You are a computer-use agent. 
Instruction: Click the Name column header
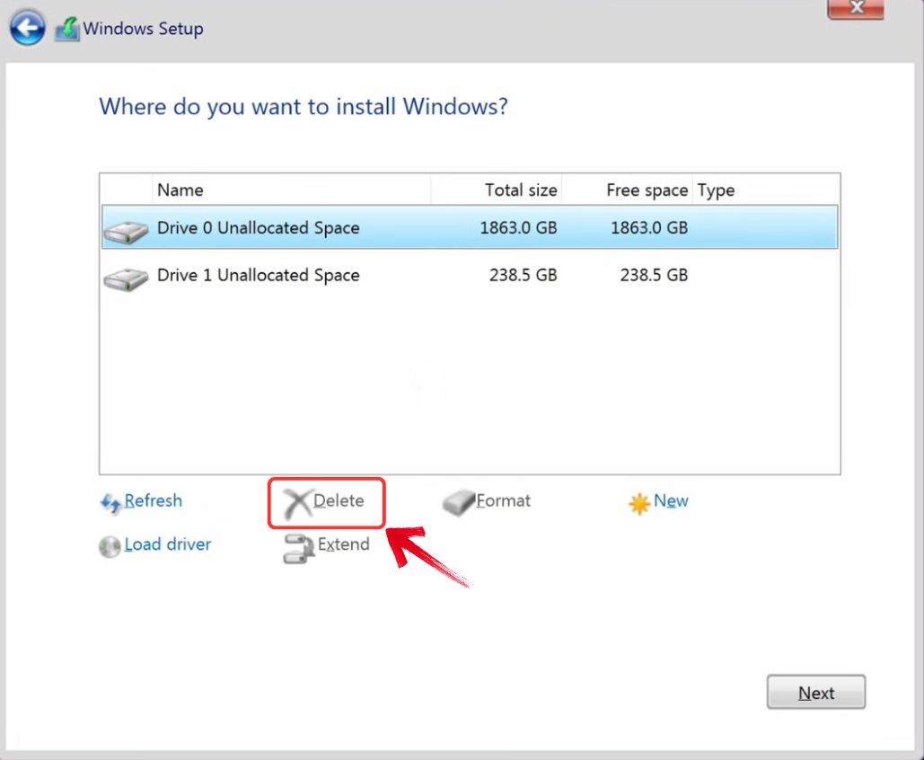[x=180, y=190]
